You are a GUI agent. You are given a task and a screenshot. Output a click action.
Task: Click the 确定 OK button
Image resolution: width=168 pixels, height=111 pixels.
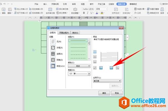pos(104,93)
